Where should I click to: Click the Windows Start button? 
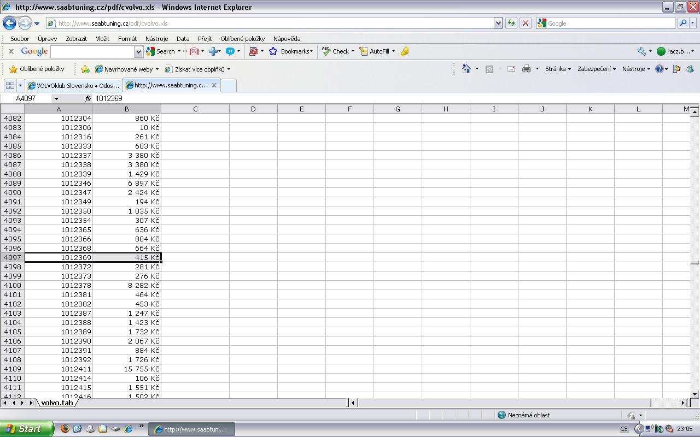[27, 429]
